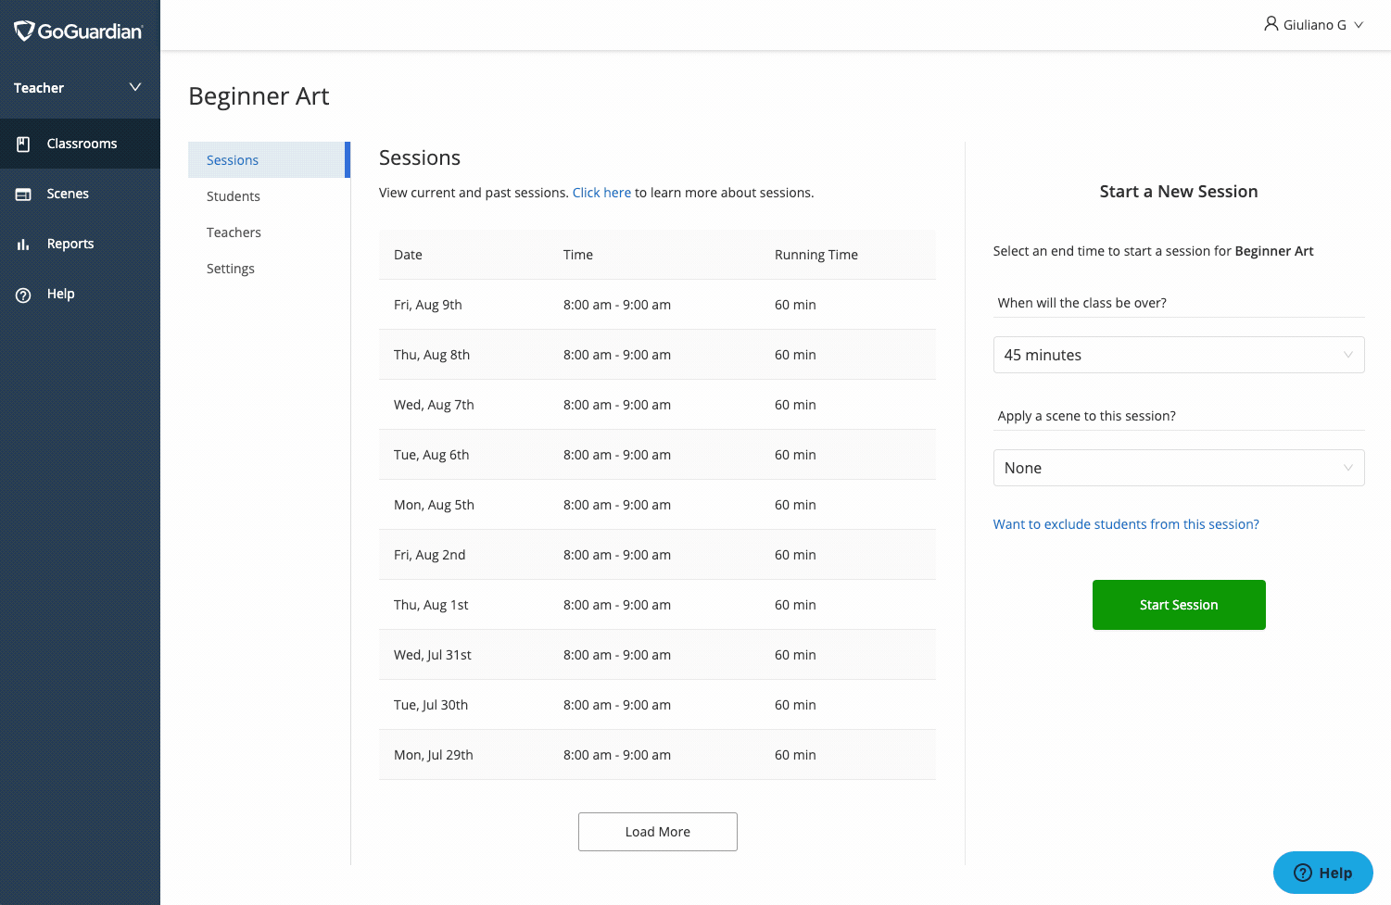Click the Help question mark sidebar icon

click(x=24, y=295)
